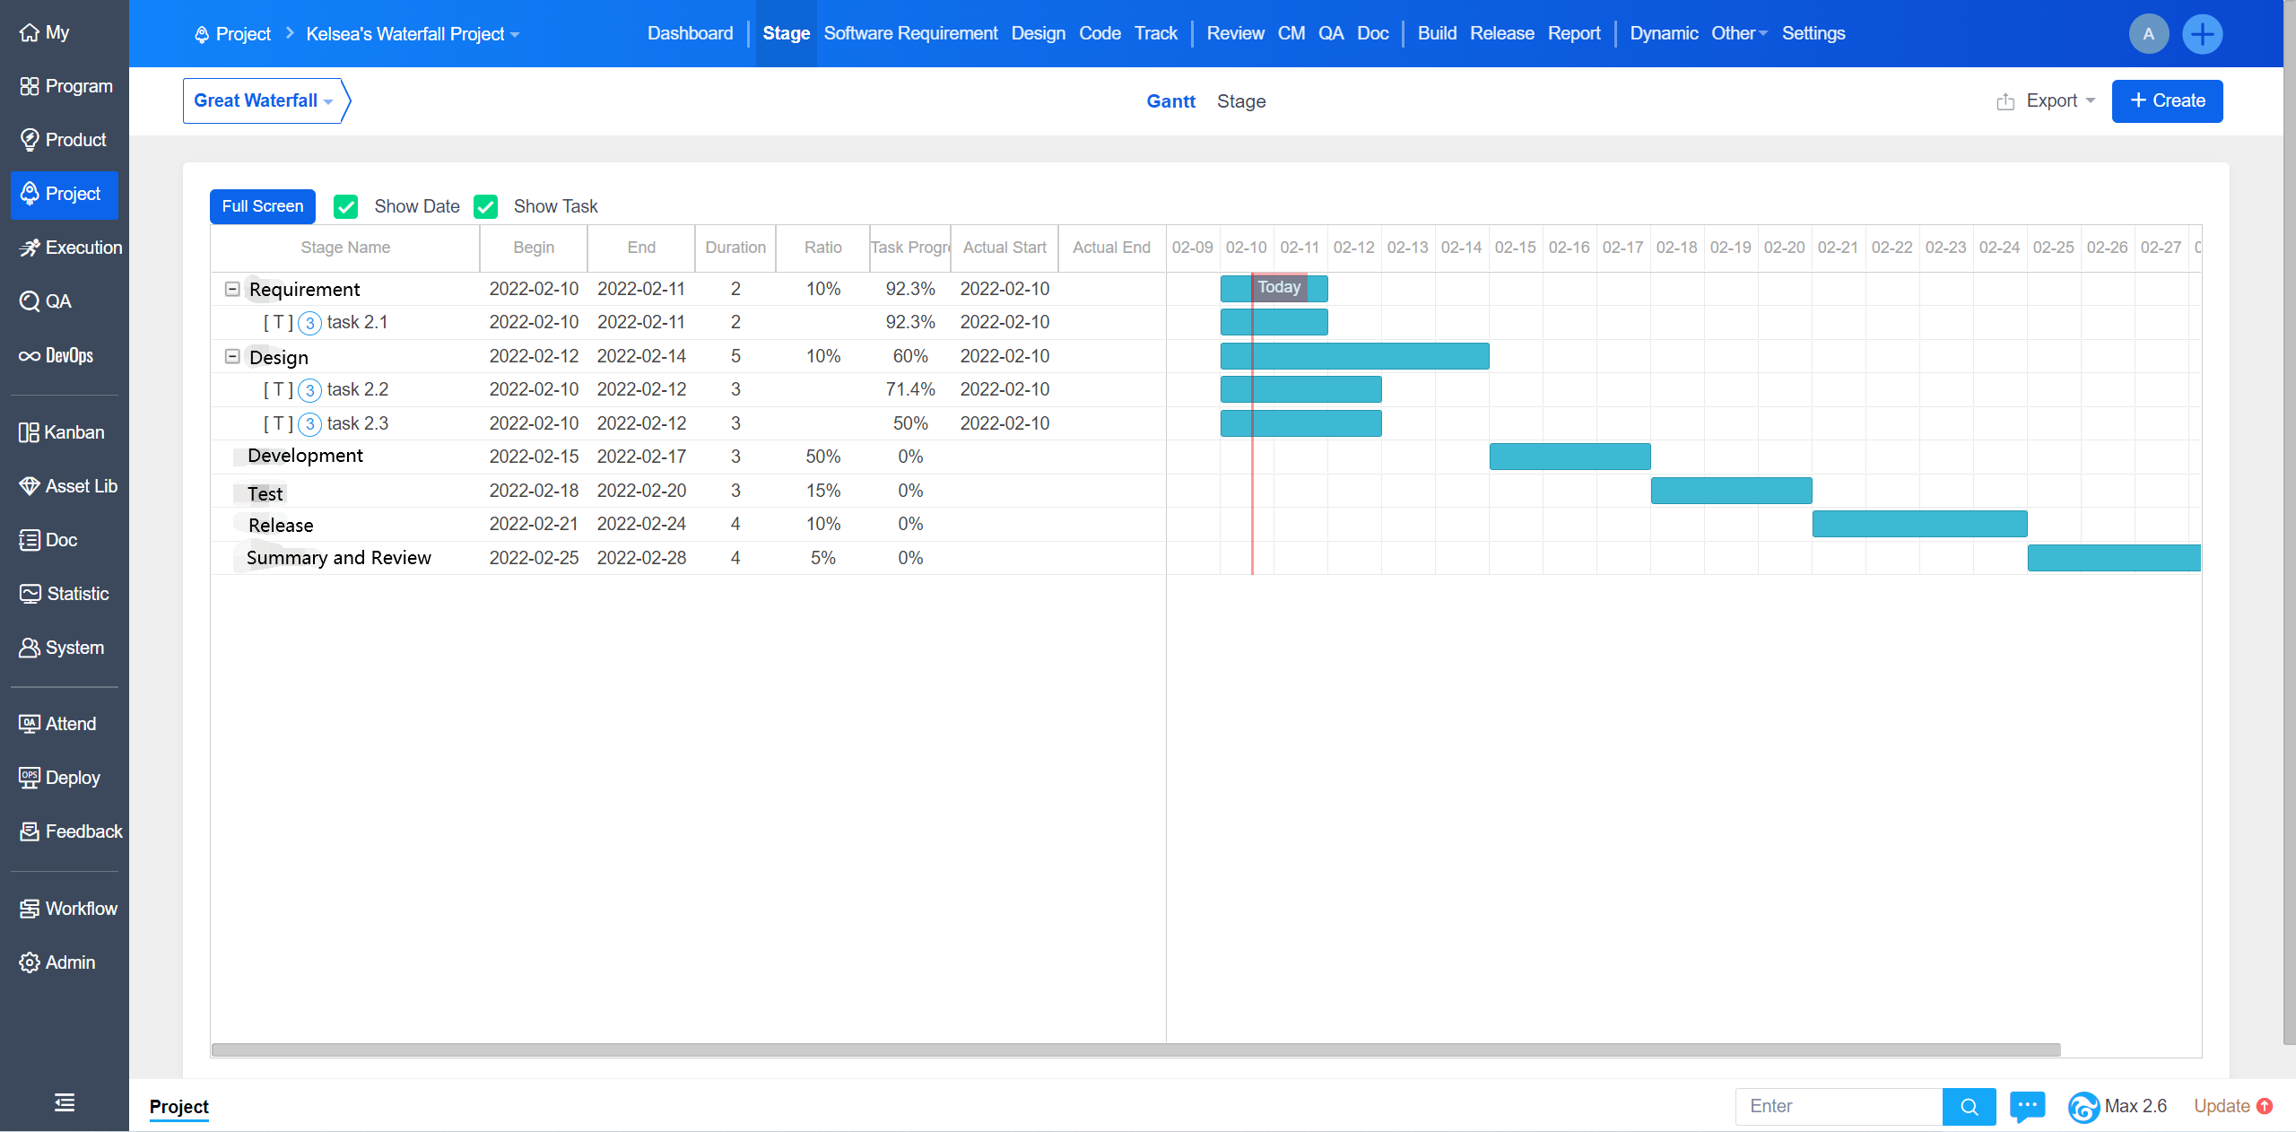Open the DevOps infinity icon
This screenshot has width=2296, height=1132.
29,356
